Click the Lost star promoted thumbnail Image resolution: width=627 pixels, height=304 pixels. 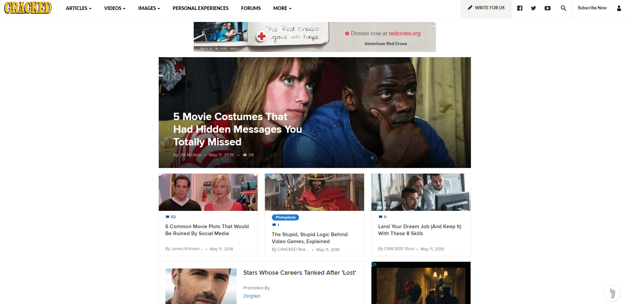(x=201, y=286)
